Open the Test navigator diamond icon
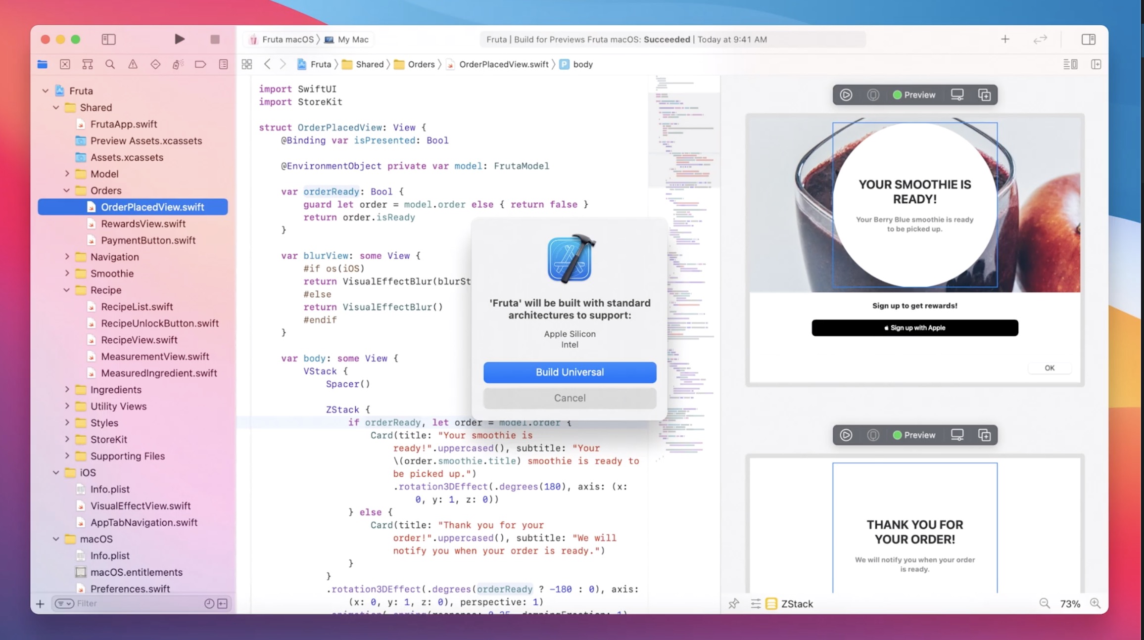 [x=155, y=64]
